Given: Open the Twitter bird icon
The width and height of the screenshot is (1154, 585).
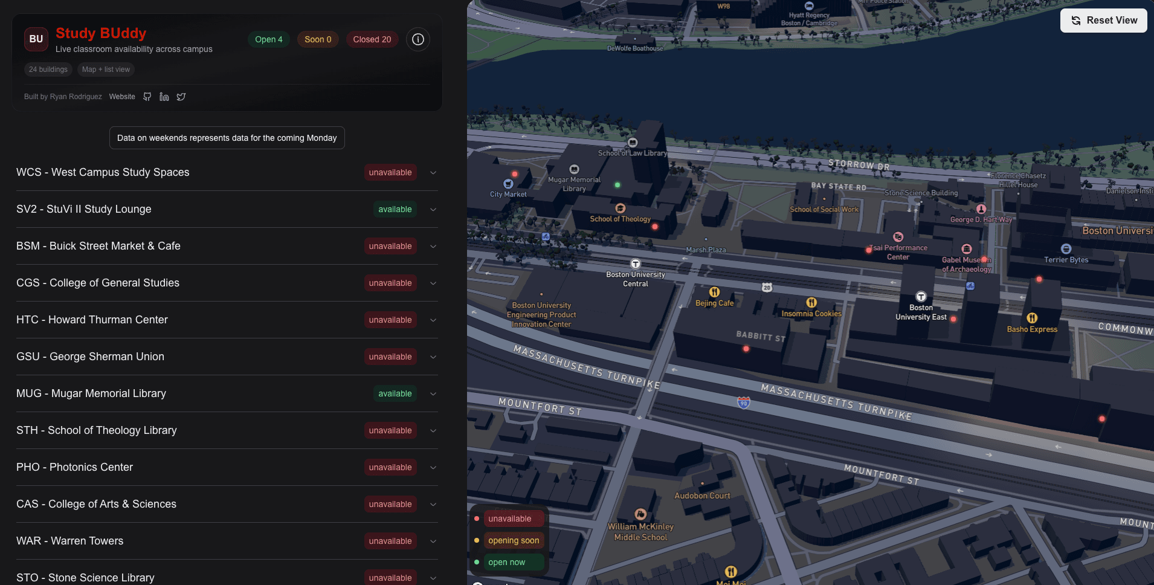Looking at the screenshot, I should pos(181,97).
